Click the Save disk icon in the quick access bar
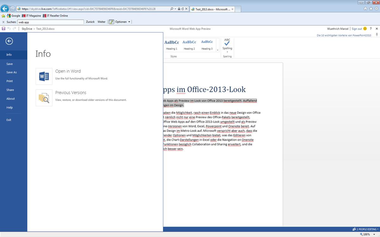Screen dimensions: 380x237 pos(3,29)
